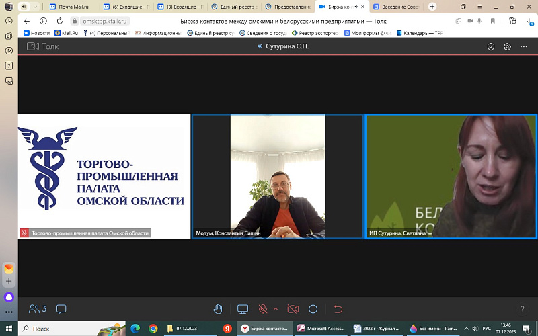Open the meeting chat panel
This screenshot has height=336, width=538.
point(61,309)
